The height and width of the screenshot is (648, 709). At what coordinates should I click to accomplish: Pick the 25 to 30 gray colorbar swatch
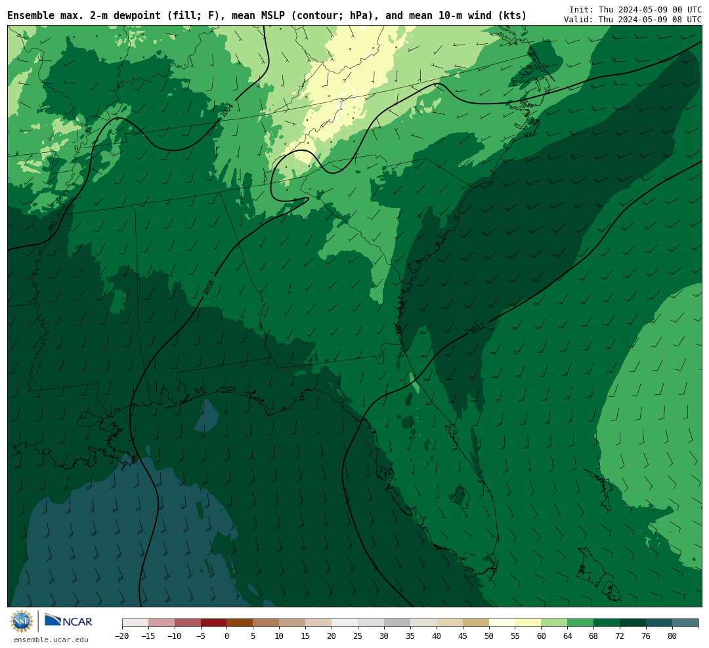371,623
